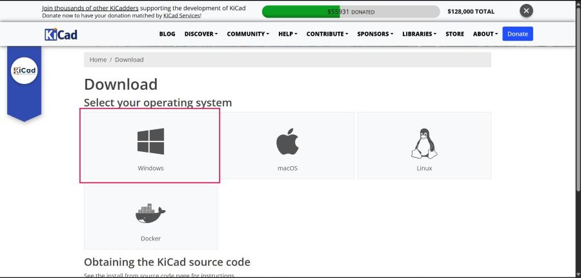Expand the Sponsors dropdown menu

point(375,34)
